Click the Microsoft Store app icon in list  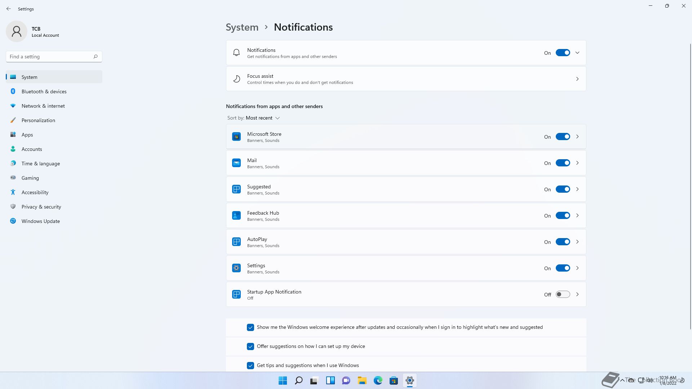[236, 137]
